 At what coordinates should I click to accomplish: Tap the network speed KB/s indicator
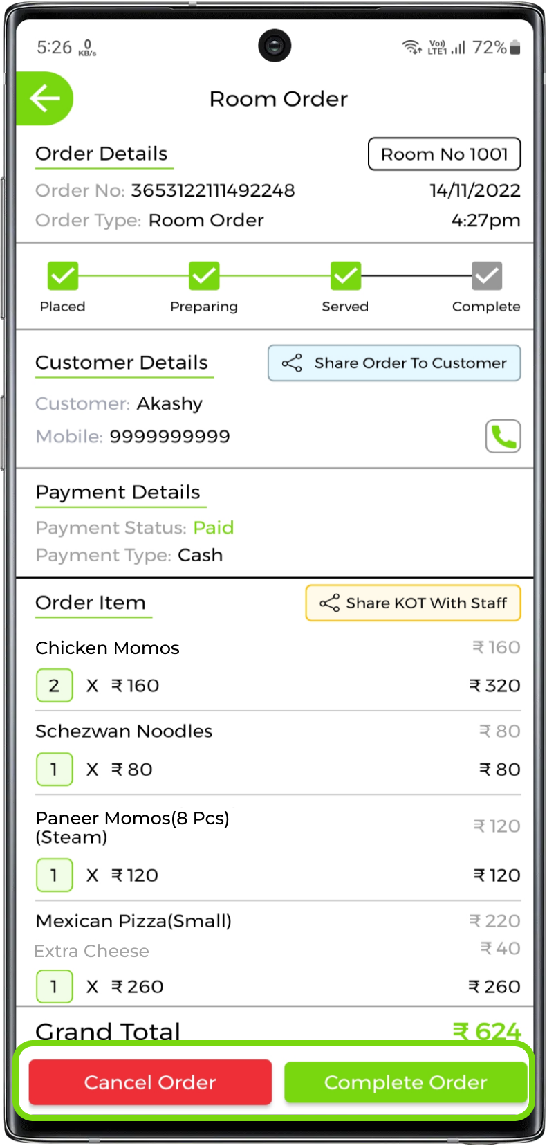88,48
